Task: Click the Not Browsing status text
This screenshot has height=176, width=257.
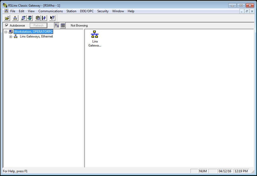Action: 79,26
